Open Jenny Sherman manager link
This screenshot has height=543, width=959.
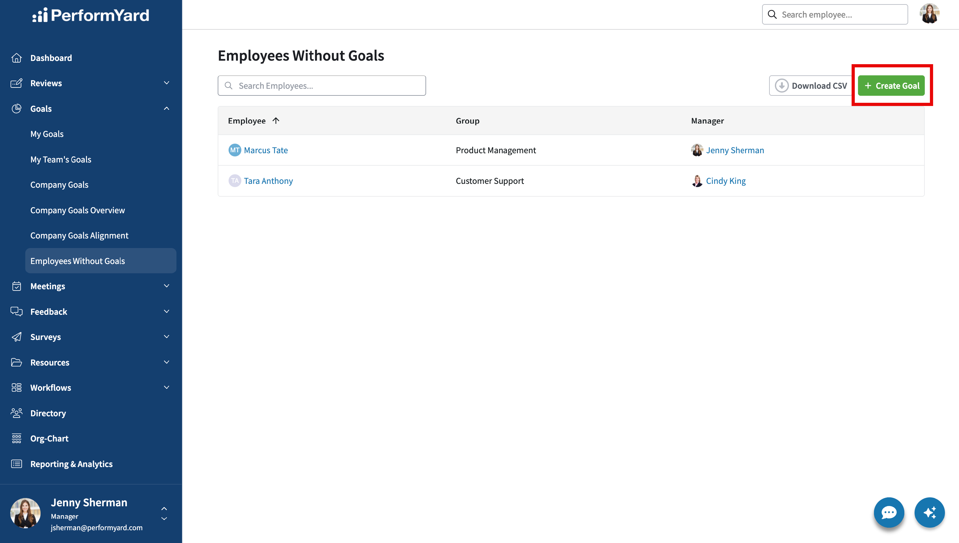tap(735, 150)
